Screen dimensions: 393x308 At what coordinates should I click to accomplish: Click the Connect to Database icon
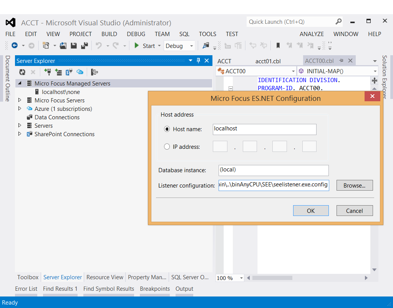pyautogui.click(x=48, y=72)
